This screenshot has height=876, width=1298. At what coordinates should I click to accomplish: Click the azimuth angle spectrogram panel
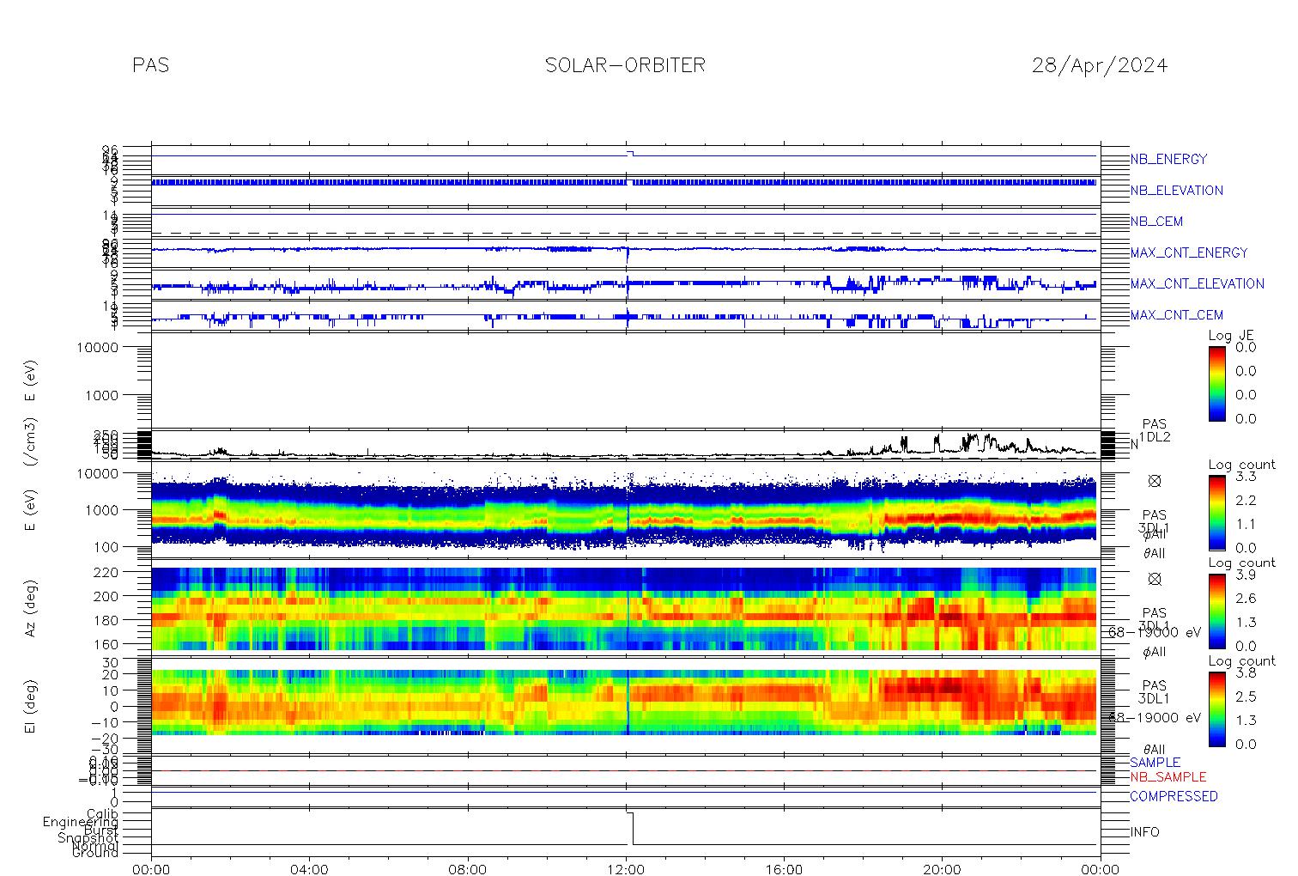[626, 608]
